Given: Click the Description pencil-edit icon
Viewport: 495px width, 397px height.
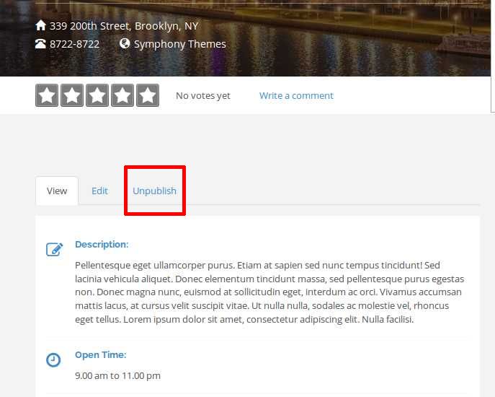Looking at the screenshot, I should point(54,250).
